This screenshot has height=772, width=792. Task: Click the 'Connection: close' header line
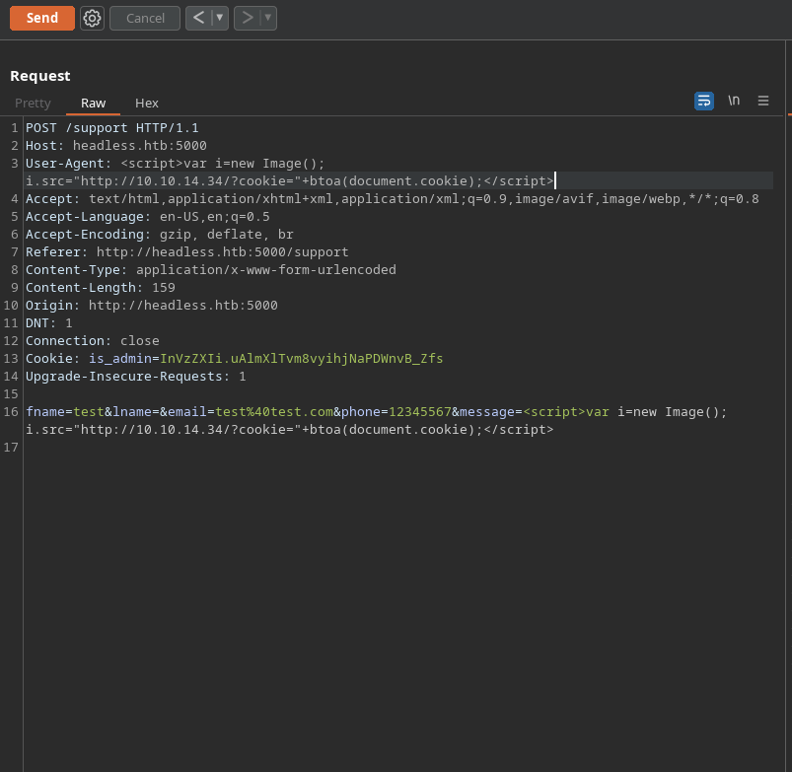[x=93, y=341]
